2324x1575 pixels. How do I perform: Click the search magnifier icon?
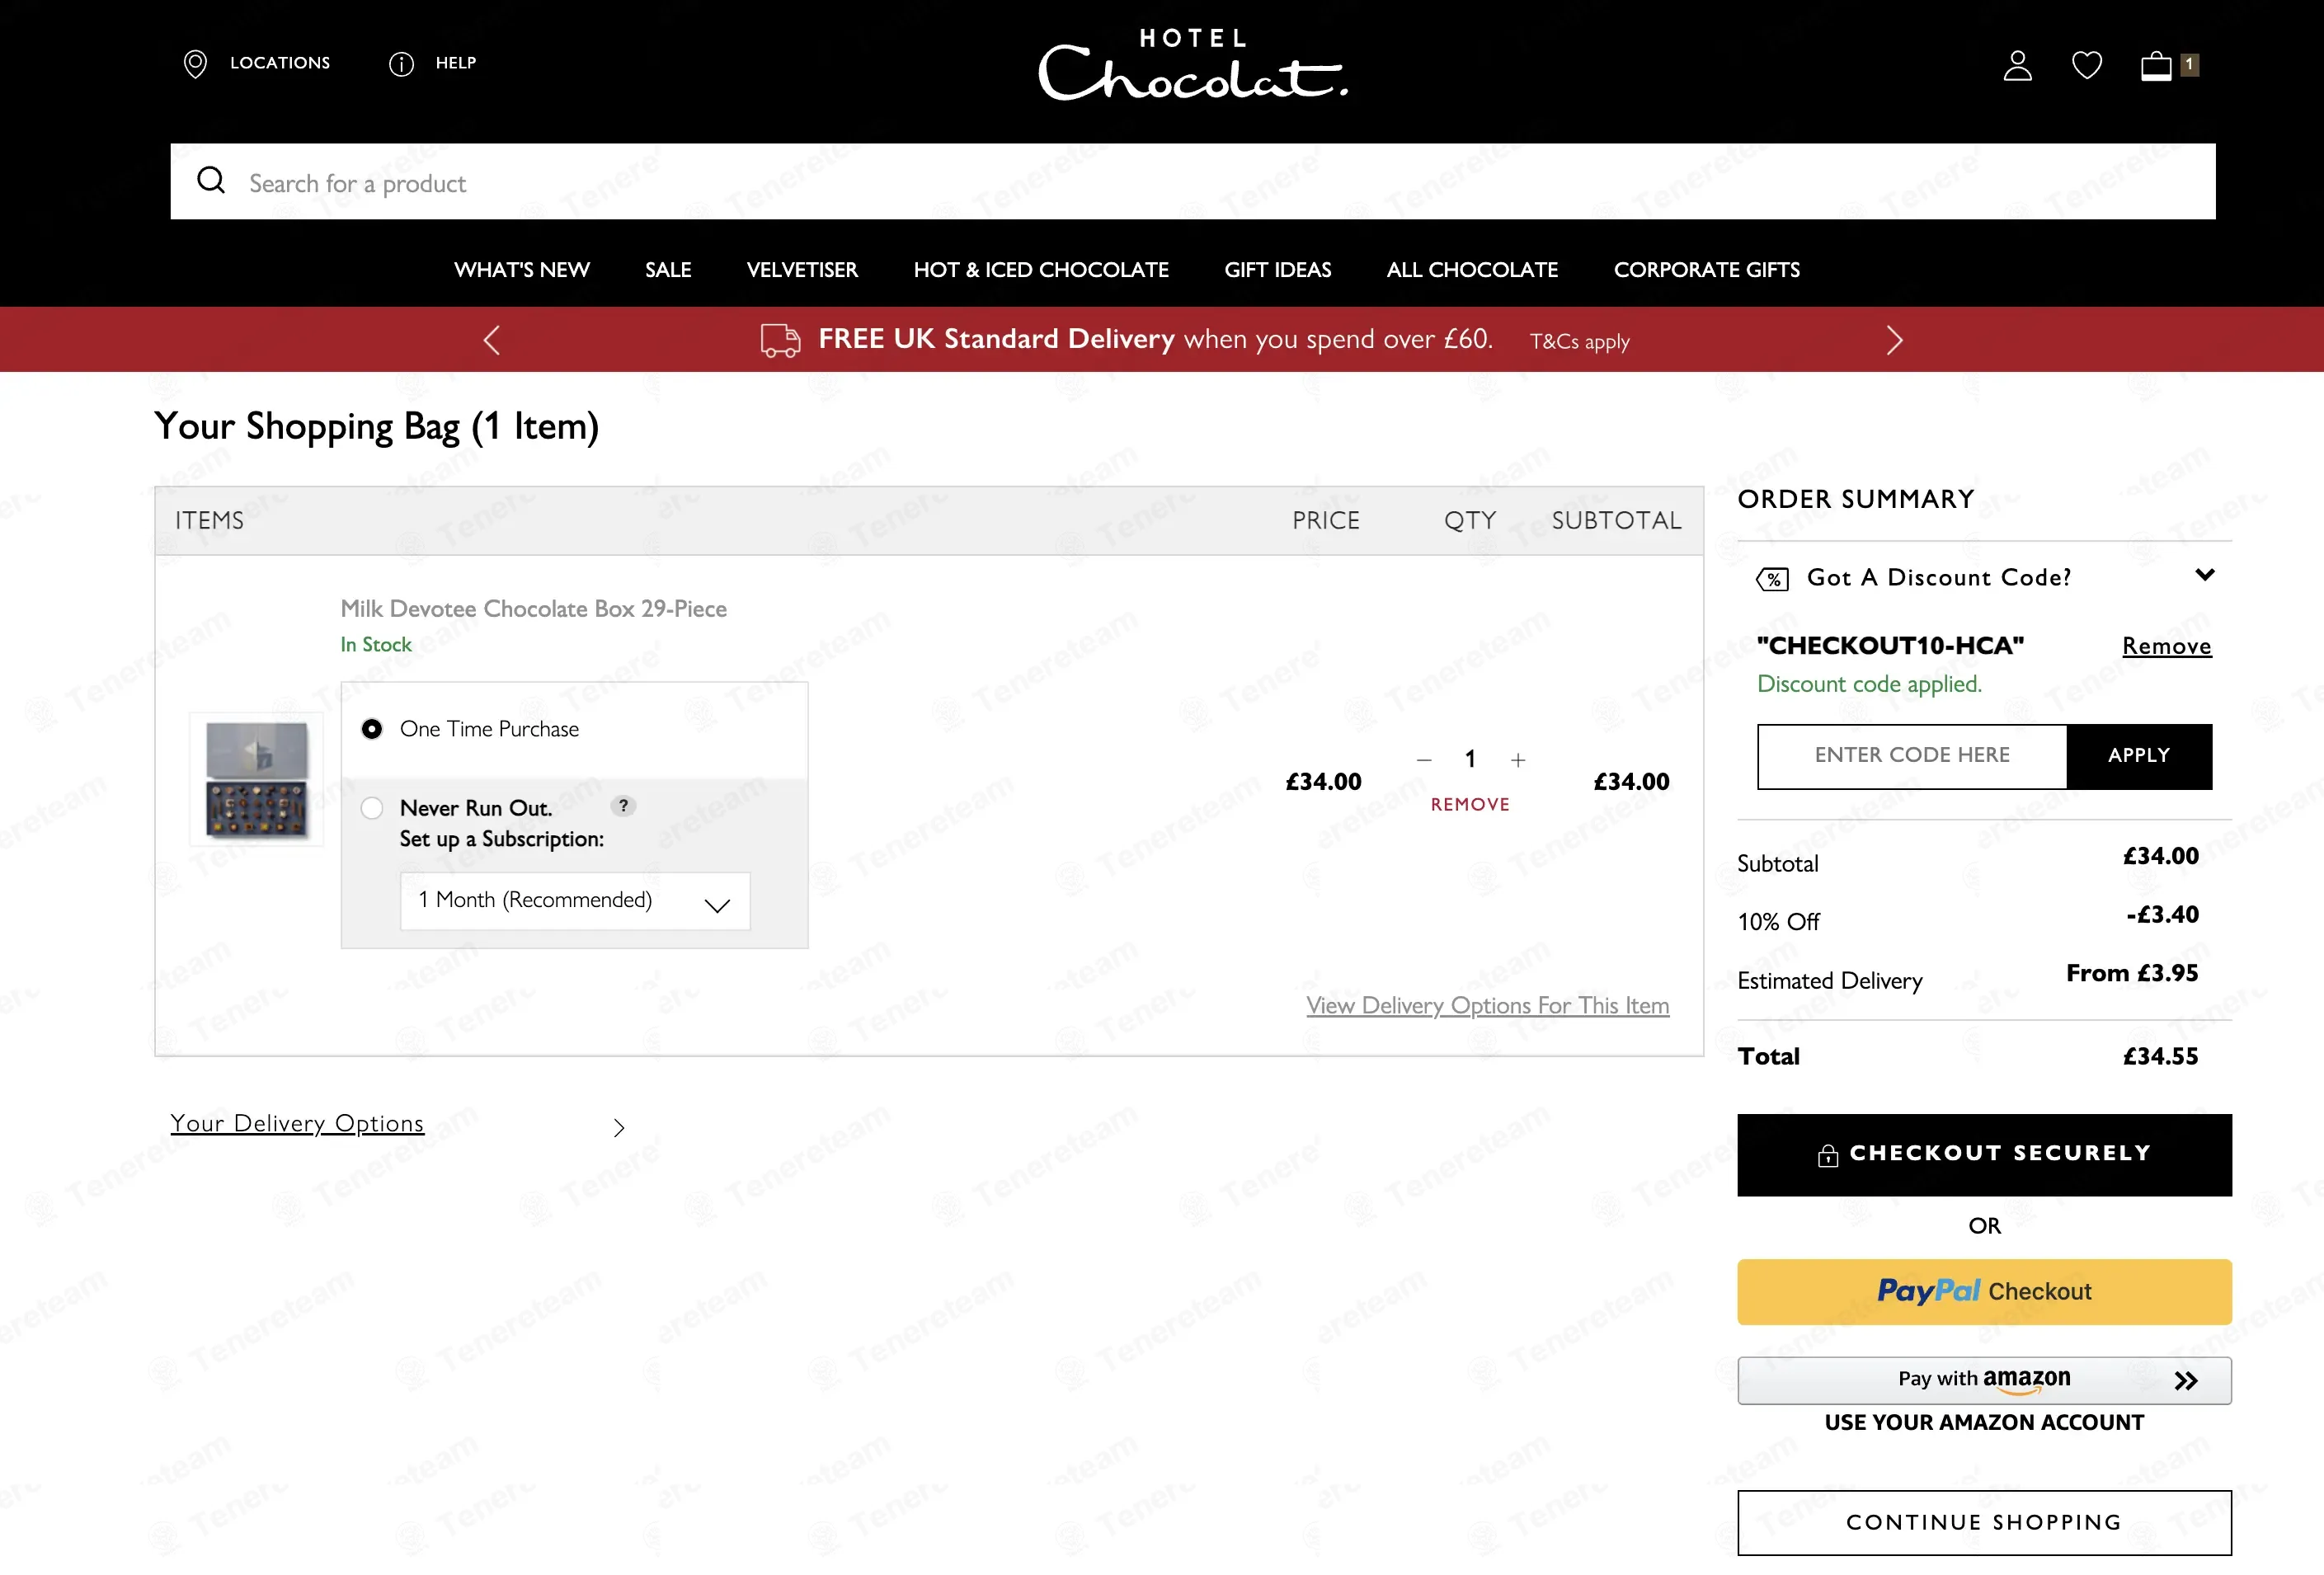click(x=211, y=180)
